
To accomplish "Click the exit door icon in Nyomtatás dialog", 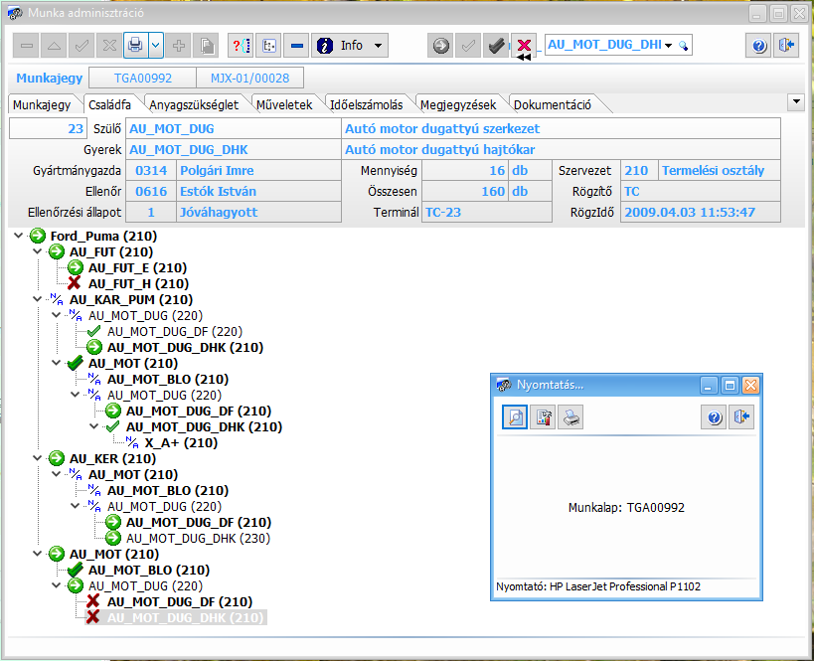I will point(741,416).
